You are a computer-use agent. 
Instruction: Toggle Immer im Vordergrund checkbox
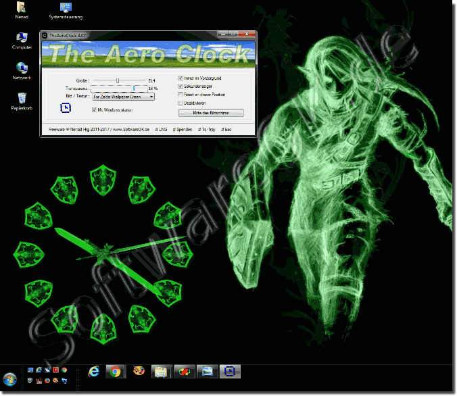click(x=181, y=78)
